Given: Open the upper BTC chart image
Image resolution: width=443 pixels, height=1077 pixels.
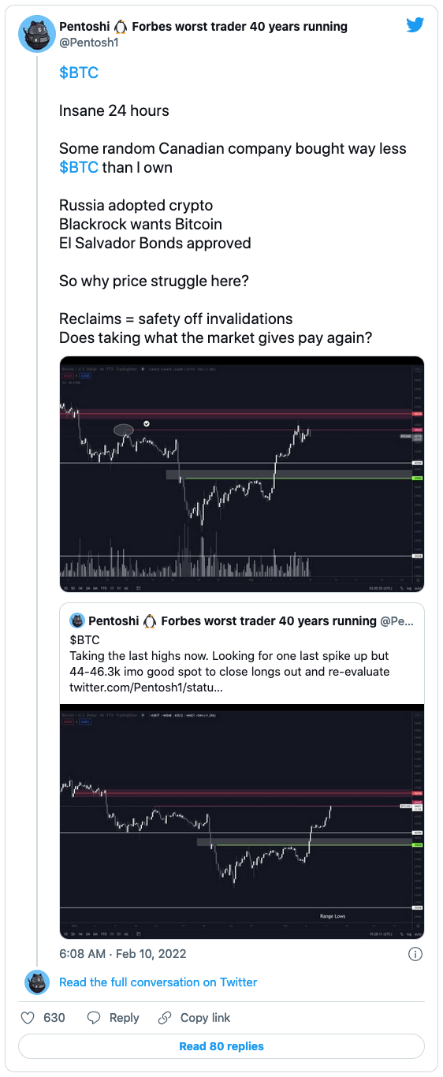Looking at the screenshot, I should pyautogui.click(x=242, y=475).
